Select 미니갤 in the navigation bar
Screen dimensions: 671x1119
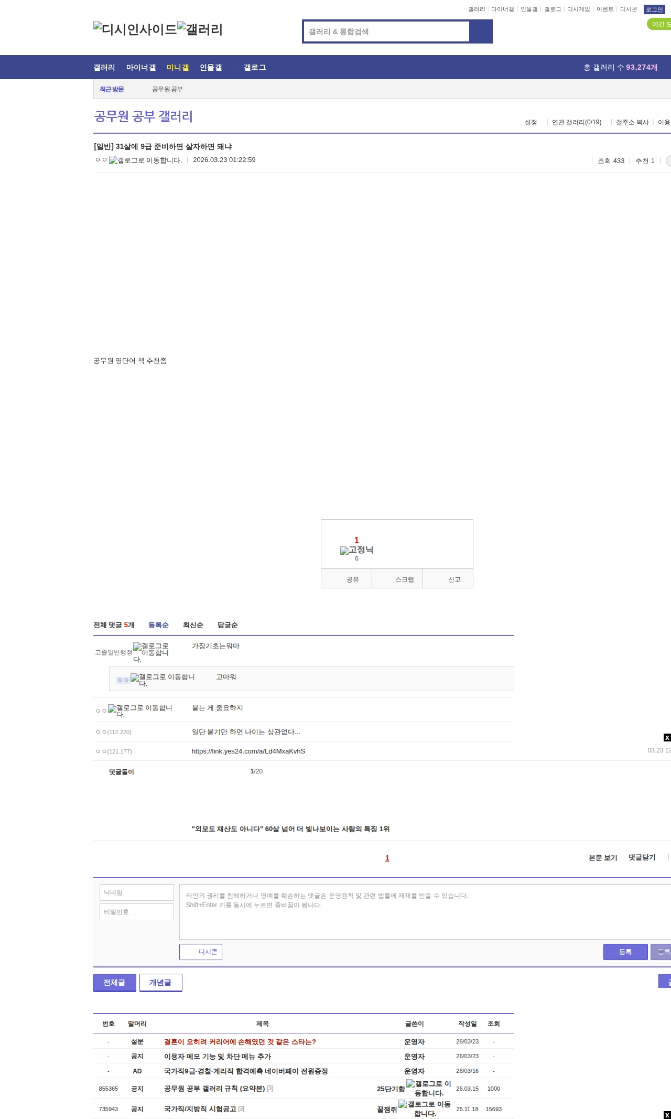178,68
